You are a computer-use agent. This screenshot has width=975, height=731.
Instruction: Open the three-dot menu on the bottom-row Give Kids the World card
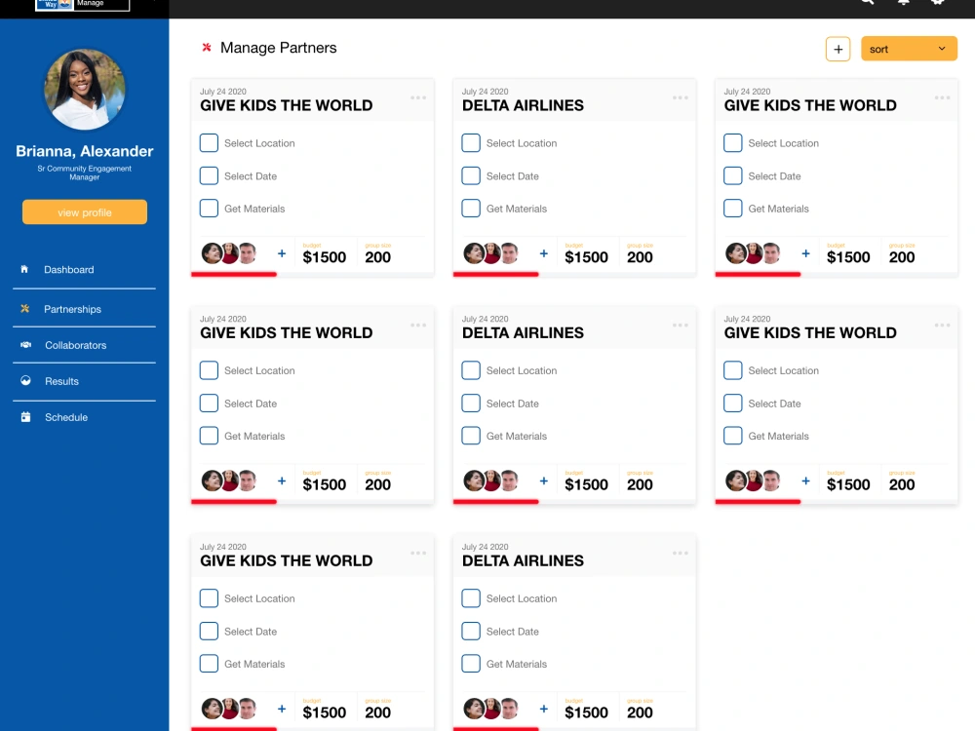[x=418, y=553]
